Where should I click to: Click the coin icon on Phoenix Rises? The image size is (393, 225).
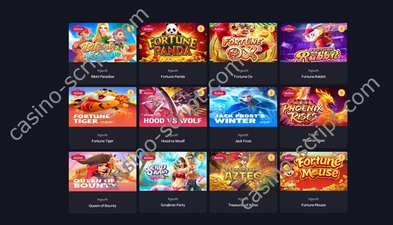(x=341, y=93)
